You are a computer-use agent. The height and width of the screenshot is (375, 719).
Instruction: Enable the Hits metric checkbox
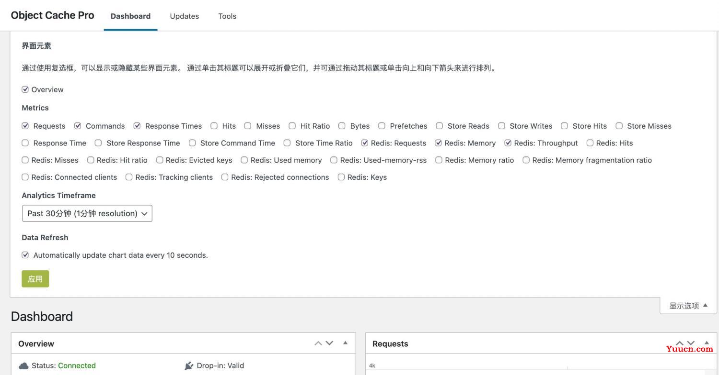click(x=214, y=126)
